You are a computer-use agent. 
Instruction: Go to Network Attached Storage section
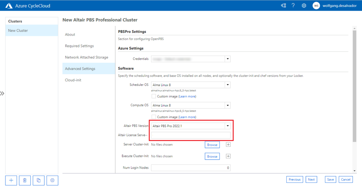tap(89, 57)
